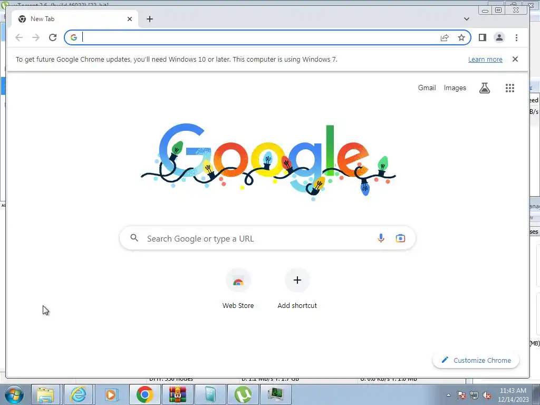
Task: Open Windows Explorer from the taskbar
Action: (x=45, y=394)
